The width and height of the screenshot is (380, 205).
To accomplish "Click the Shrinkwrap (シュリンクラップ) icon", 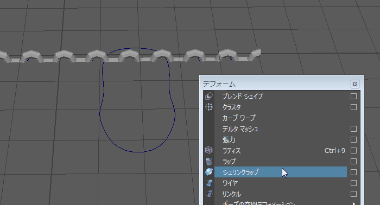I will pyautogui.click(x=209, y=172).
